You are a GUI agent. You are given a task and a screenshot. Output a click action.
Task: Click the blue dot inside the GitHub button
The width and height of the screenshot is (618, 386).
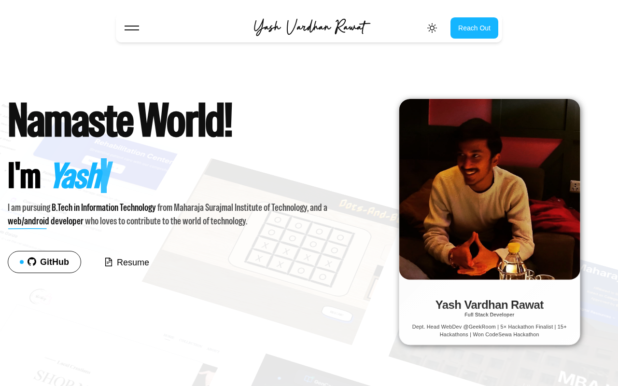pos(22,262)
